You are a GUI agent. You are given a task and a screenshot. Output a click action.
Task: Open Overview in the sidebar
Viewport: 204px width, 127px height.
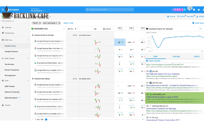tap(8, 27)
